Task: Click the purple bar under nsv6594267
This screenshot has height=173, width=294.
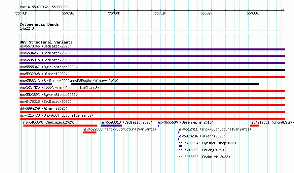Action: (x=152, y=56)
